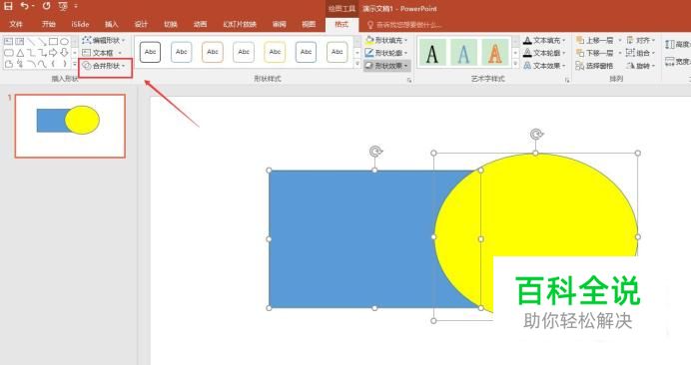Open WordArt styles group dialog launcher
Viewport: 691px width, 365px height.
(567, 80)
